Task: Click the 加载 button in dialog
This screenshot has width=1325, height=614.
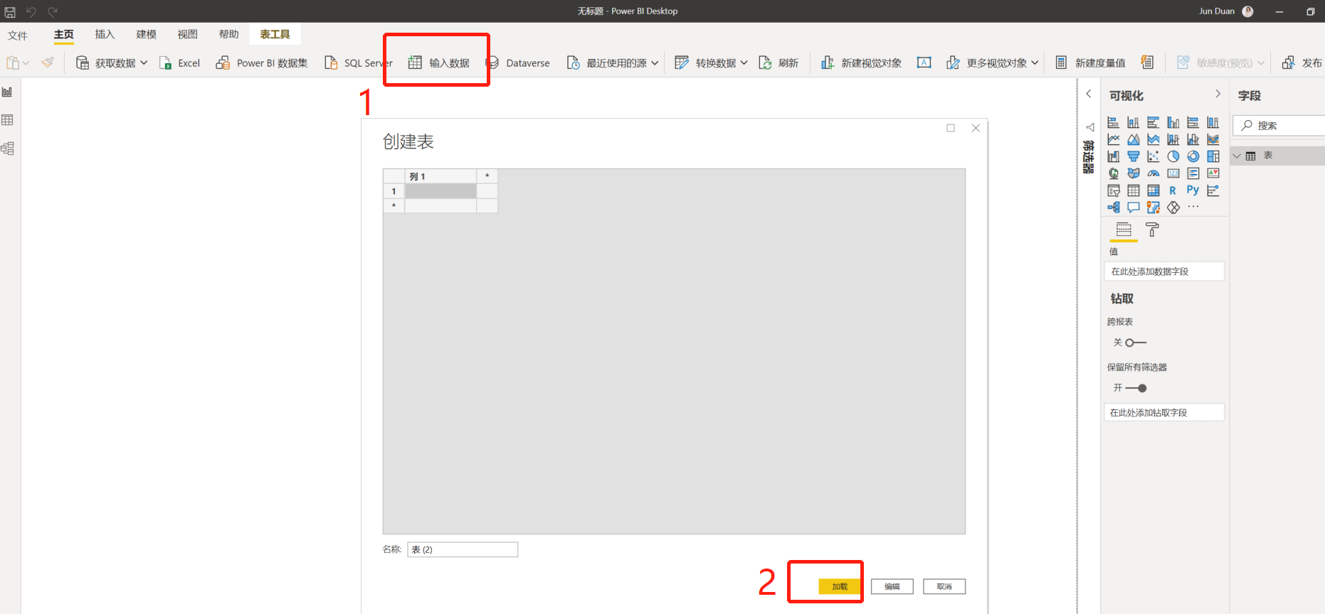Action: point(840,586)
